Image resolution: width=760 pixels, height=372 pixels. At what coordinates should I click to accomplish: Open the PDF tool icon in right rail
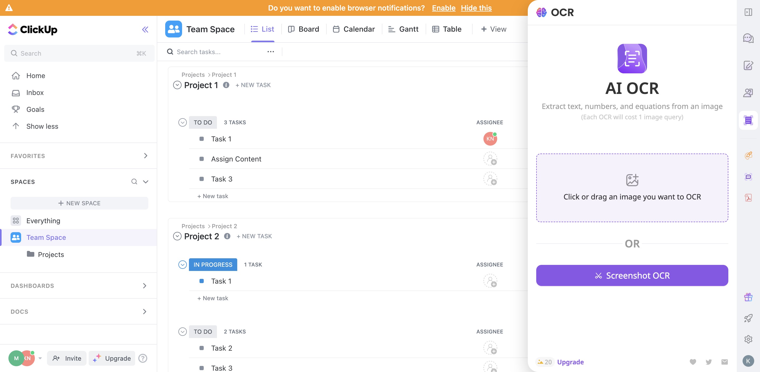tap(748, 198)
